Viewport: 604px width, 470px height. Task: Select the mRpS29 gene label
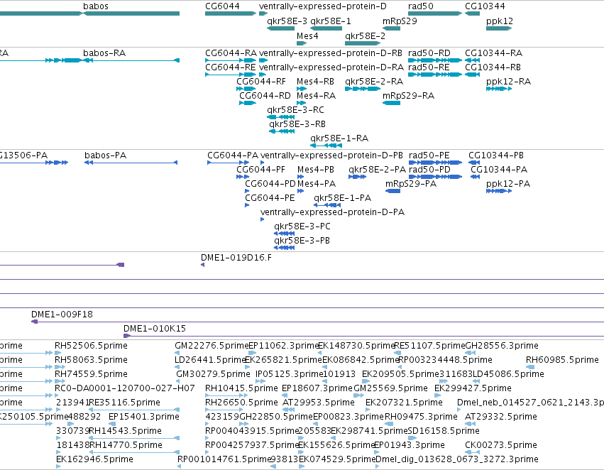click(x=400, y=21)
